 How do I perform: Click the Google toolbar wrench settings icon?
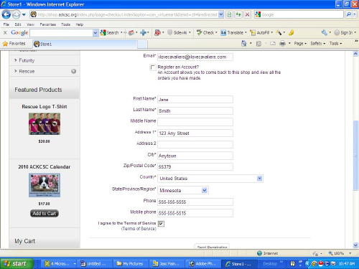325,32
